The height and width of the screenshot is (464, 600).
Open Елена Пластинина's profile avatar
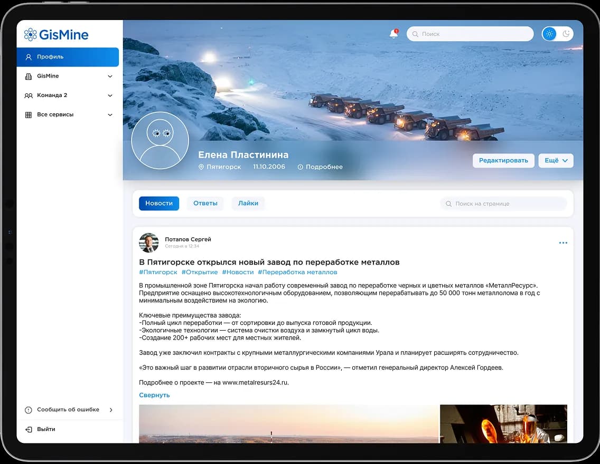(x=160, y=140)
